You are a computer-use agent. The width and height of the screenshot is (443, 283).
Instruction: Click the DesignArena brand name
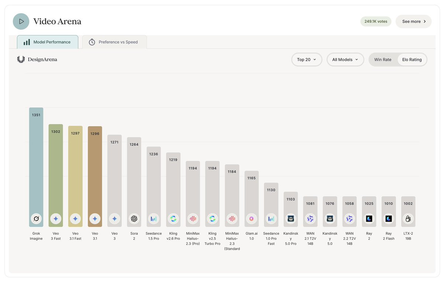point(42,59)
